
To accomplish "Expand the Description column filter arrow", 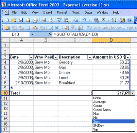I will coord(89,57).
